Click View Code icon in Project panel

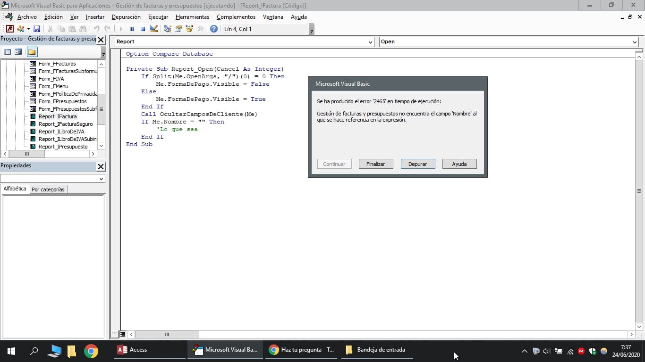(8, 52)
